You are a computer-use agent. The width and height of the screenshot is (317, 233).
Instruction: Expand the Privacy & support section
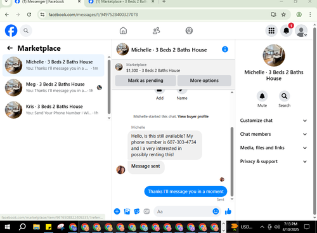[x=273, y=161]
